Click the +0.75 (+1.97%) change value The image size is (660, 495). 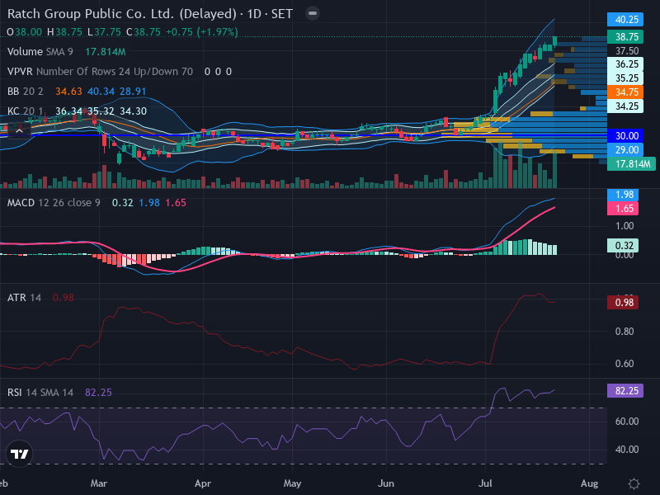coord(202,32)
